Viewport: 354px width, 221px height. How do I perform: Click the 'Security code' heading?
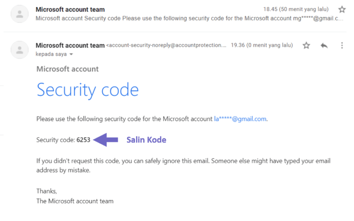88,90
